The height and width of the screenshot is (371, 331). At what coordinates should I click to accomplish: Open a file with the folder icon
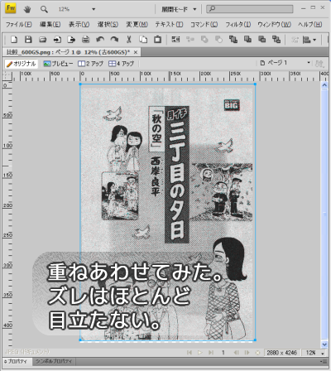(42, 40)
